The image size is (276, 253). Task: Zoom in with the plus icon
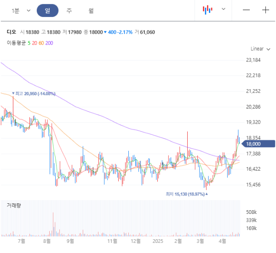(x=265, y=10)
